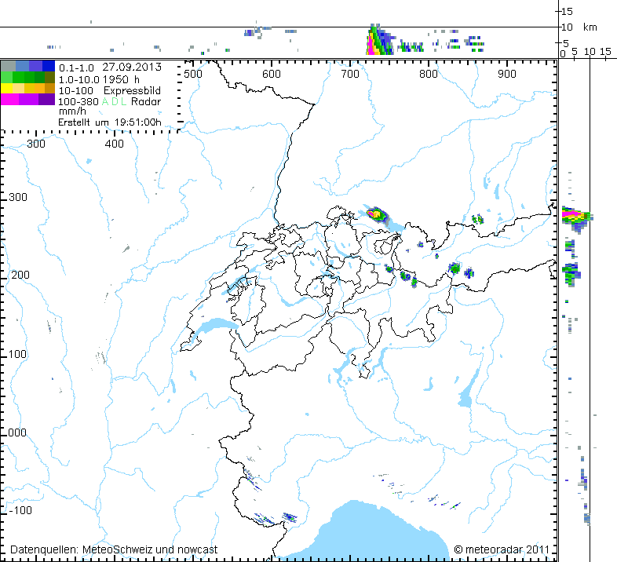Select the "1.0-10.0" range text
Screen dimensions: 617x562
78,79
